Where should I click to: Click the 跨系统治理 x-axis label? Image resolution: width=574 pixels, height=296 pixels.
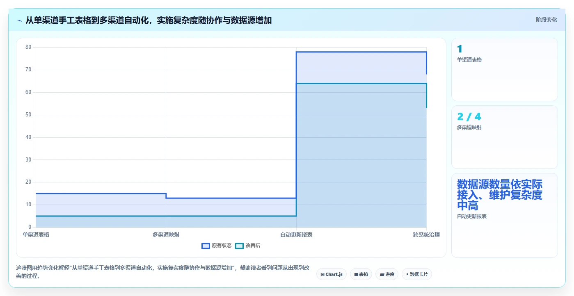(x=426, y=235)
